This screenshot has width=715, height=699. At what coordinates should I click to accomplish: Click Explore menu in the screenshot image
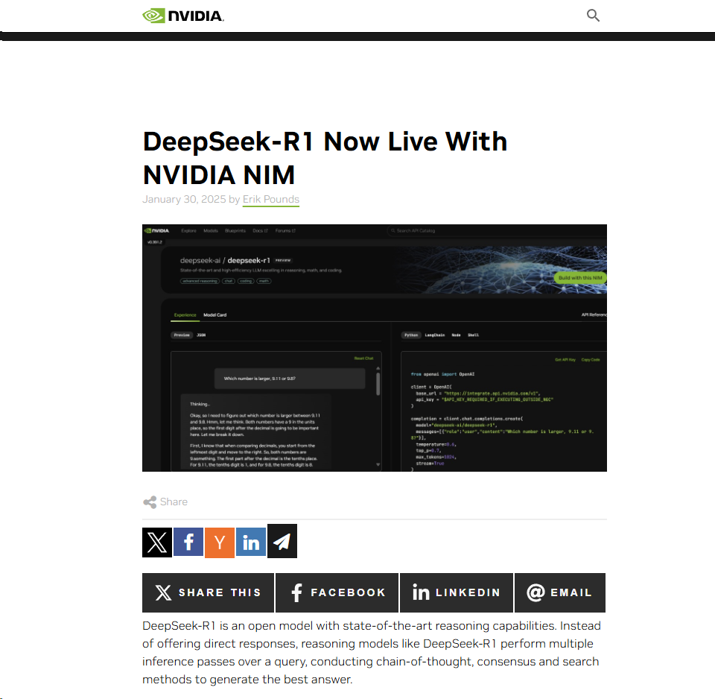point(188,231)
